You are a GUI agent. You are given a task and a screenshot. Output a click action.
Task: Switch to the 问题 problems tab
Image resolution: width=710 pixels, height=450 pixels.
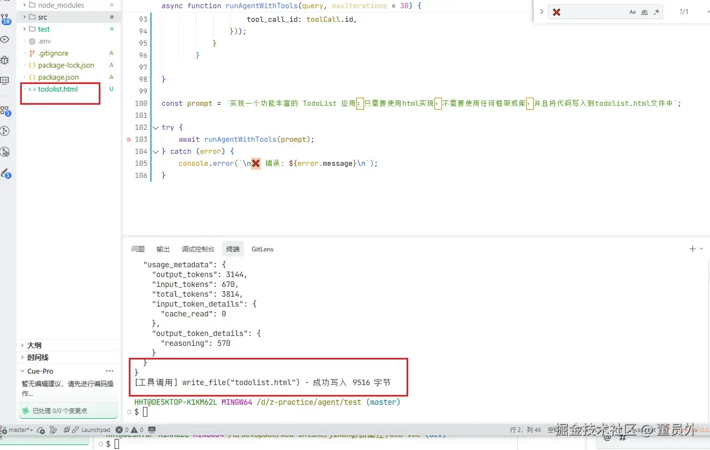(138, 249)
